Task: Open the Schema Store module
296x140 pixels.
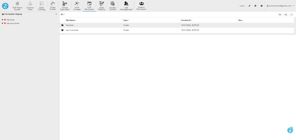Action: pos(30,6)
